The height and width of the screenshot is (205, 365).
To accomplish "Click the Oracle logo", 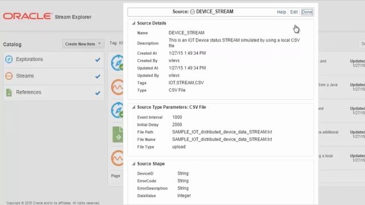I will coord(27,17).
